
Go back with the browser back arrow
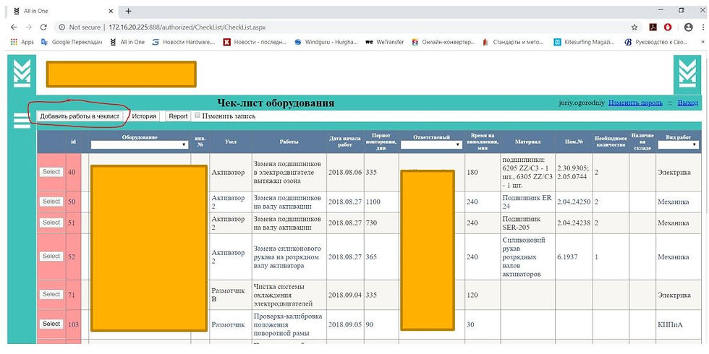point(15,27)
